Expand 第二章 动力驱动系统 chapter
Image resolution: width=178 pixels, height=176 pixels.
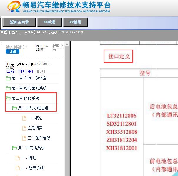tap(29, 88)
